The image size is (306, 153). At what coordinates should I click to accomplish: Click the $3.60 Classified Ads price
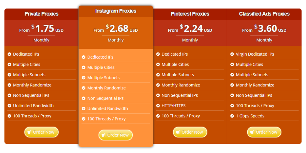267,29
